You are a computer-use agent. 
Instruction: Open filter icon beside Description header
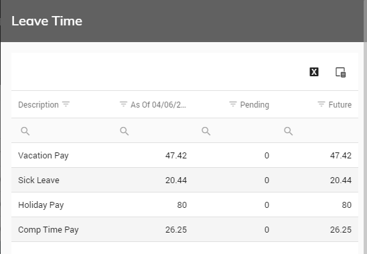[66, 104]
